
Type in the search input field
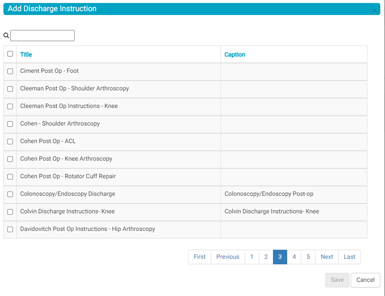click(x=42, y=35)
